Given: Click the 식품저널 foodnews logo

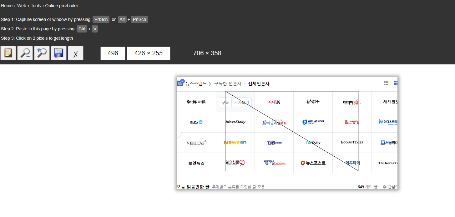Looking at the screenshot, I should coord(274,163).
